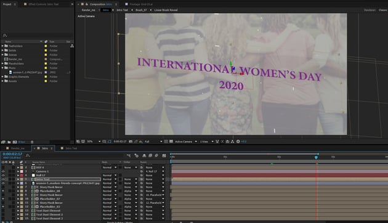Enable Frame Blending icon in timeline header
Screen dimensions: 388x223
(x=150, y=155)
